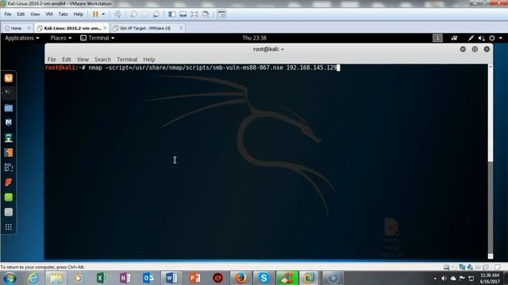Open the VMware View menu
508x285 pixels.
click(x=35, y=14)
